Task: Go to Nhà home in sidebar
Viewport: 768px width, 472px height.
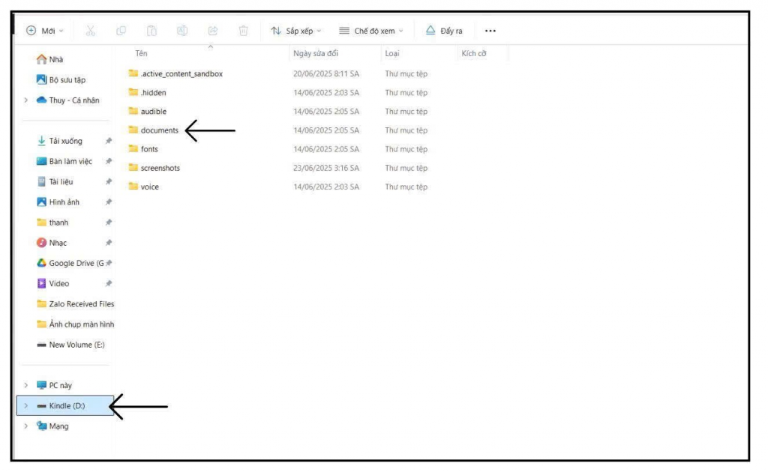Action: pyautogui.click(x=50, y=59)
